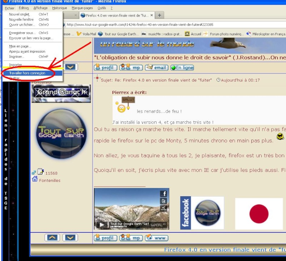Open the Édition menu

click(24, 8)
